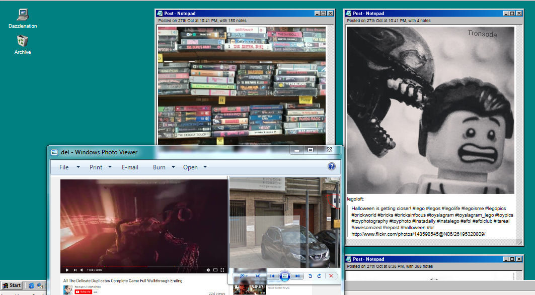This screenshot has width=535, height=295.
Task: Go to next image in Photo Viewer
Action: pos(297,276)
